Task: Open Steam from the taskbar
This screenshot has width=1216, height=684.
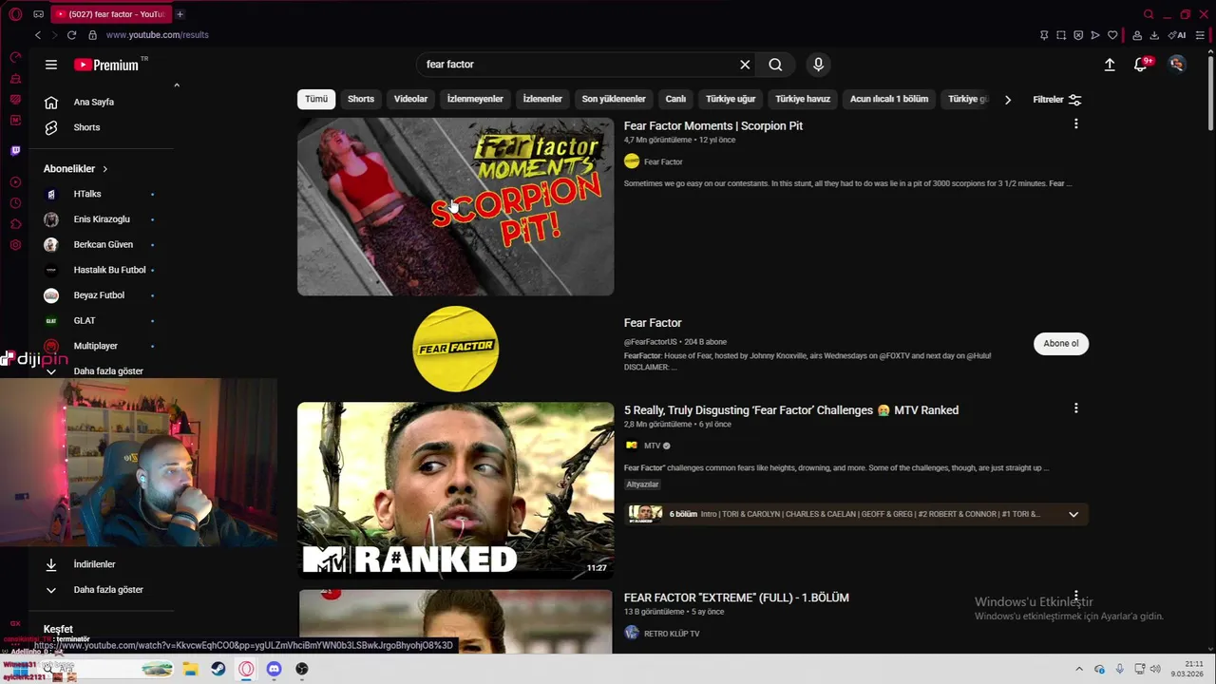Action: point(218,669)
